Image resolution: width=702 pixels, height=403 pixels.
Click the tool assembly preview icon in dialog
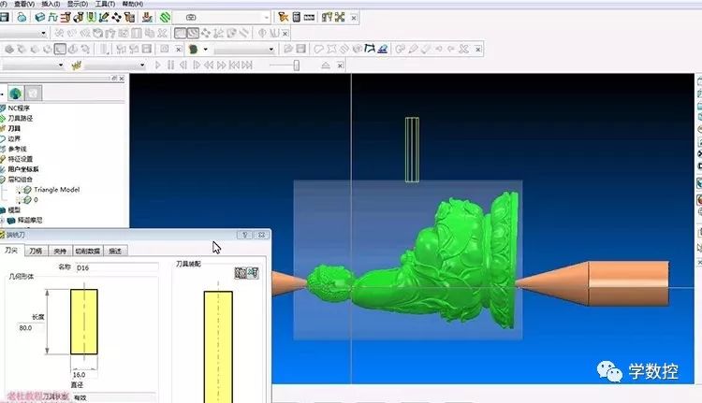[x=246, y=272]
